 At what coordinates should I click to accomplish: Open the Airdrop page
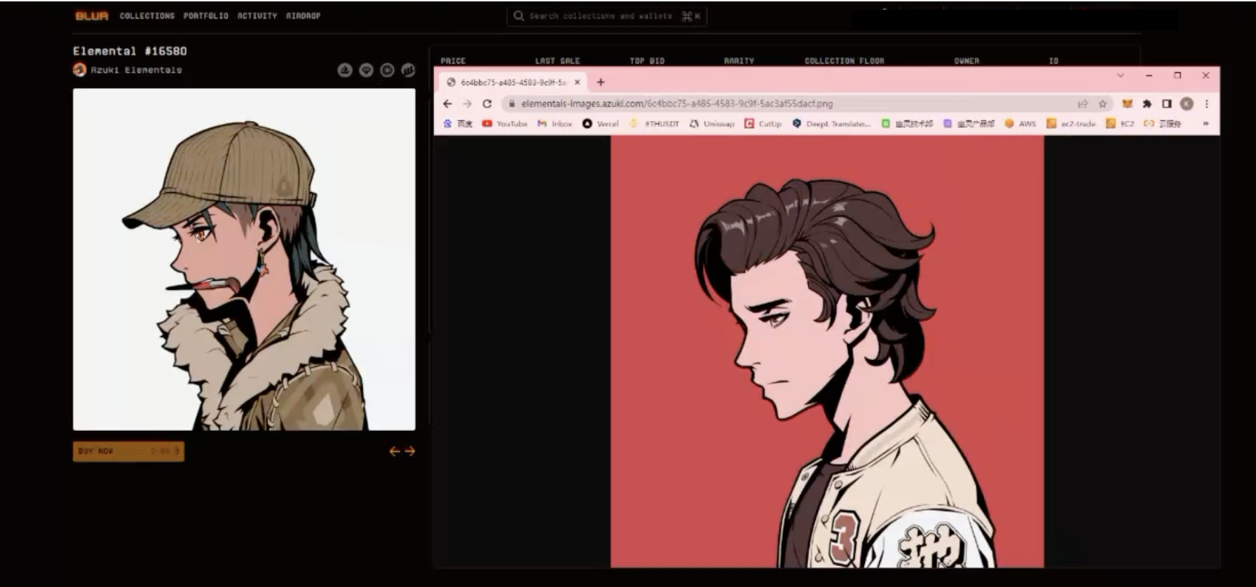click(x=303, y=15)
